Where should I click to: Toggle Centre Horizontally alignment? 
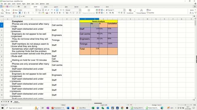pos(54,13)
